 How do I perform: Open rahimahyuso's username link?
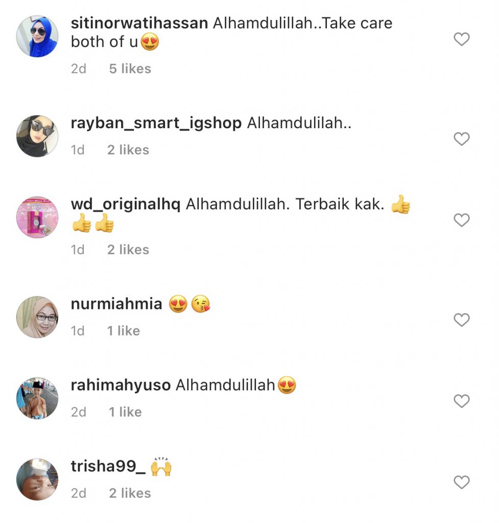pos(121,385)
